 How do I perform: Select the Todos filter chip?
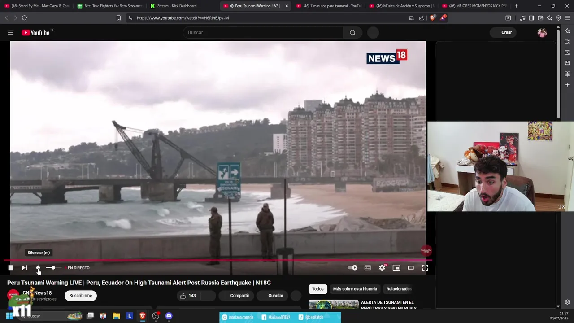(x=317, y=289)
